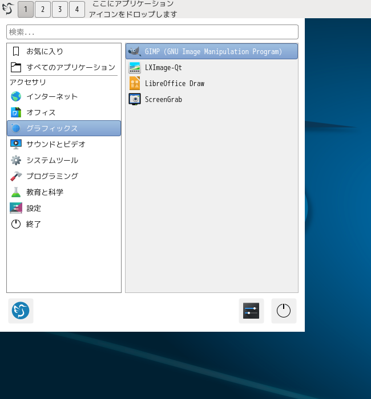
Task: Click the power button at bottom right
Action: [284, 311]
